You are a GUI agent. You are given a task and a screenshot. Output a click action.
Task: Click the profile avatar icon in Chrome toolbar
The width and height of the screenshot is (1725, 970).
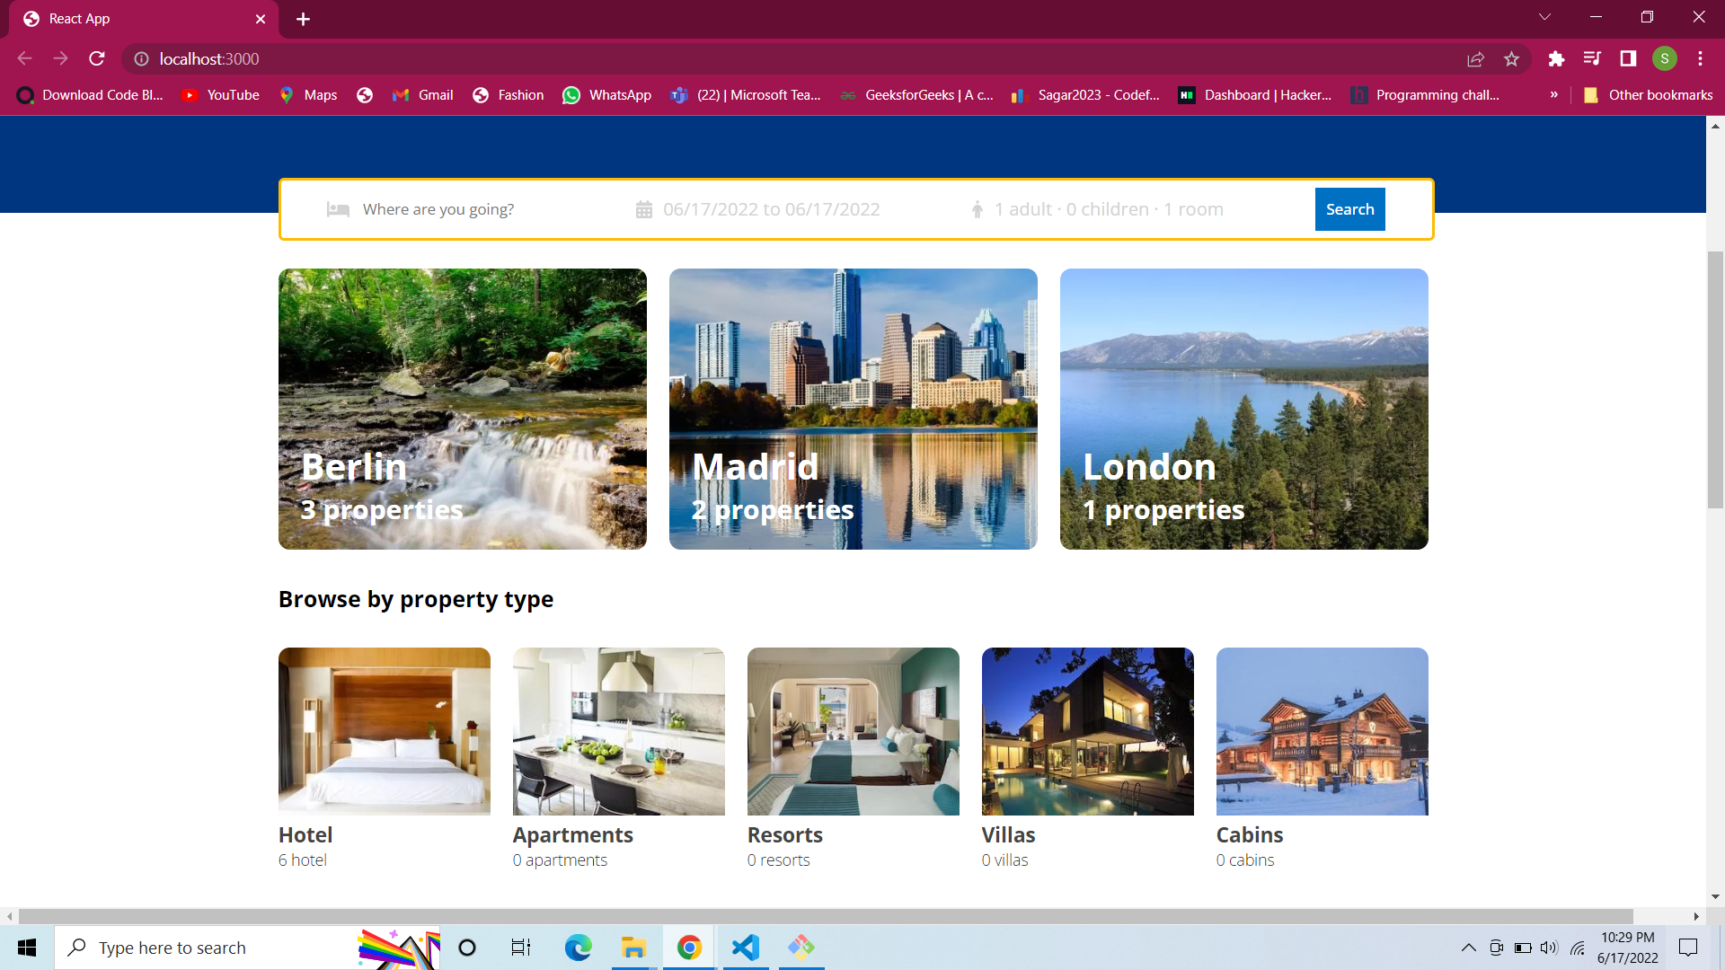tap(1666, 58)
